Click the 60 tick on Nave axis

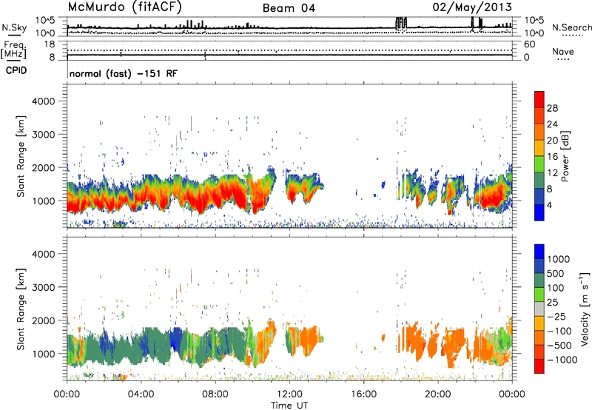point(530,44)
